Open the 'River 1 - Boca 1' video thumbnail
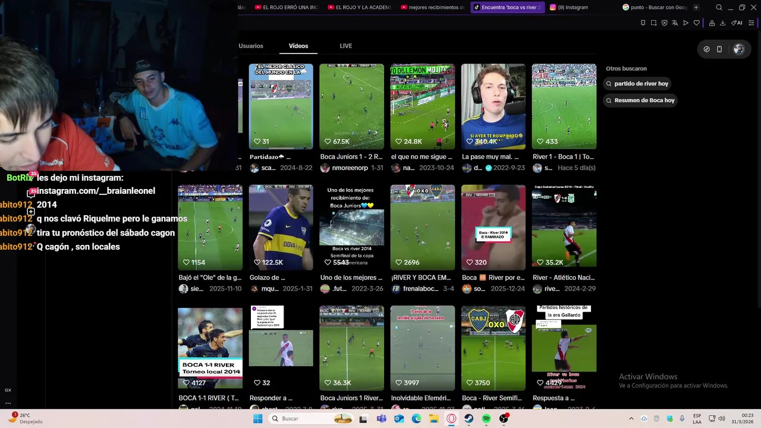 (x=564, y=106)
